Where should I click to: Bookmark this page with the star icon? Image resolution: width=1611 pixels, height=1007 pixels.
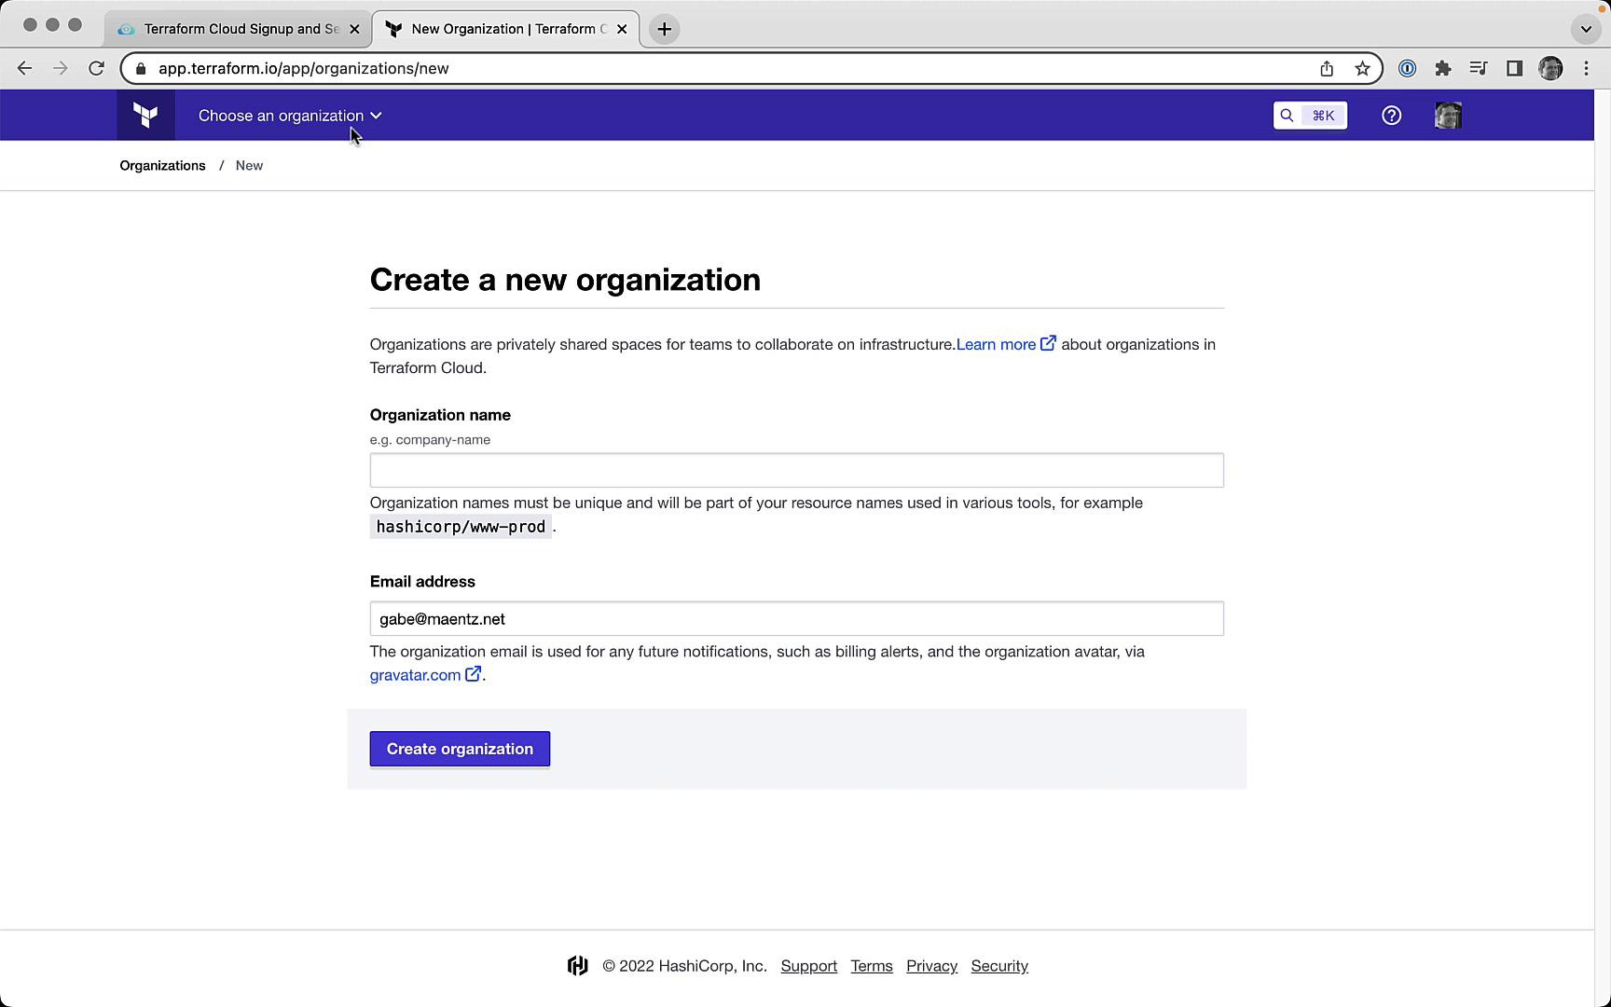(1362, 68)
